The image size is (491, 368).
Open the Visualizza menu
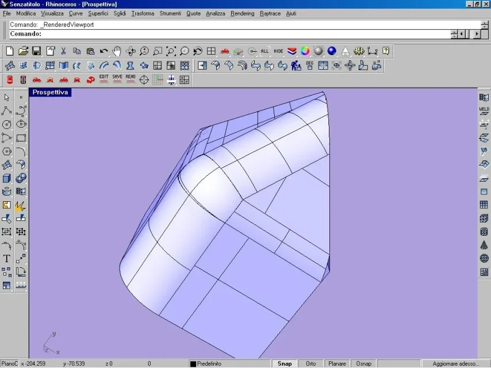(x=52, y=13)
